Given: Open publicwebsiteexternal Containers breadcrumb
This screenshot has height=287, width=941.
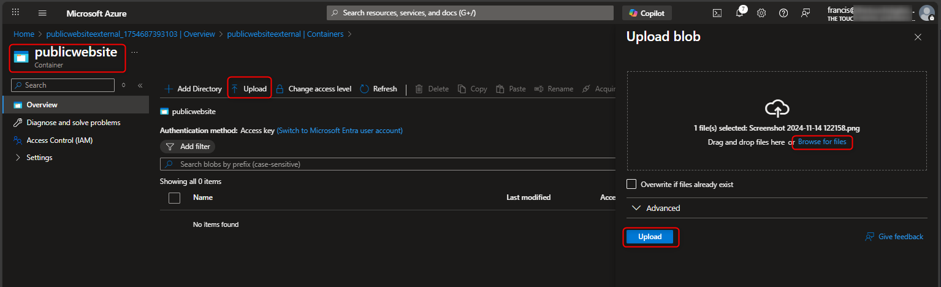Looking at the screenshot, I should pyautogui.click(x=285, y=34).
